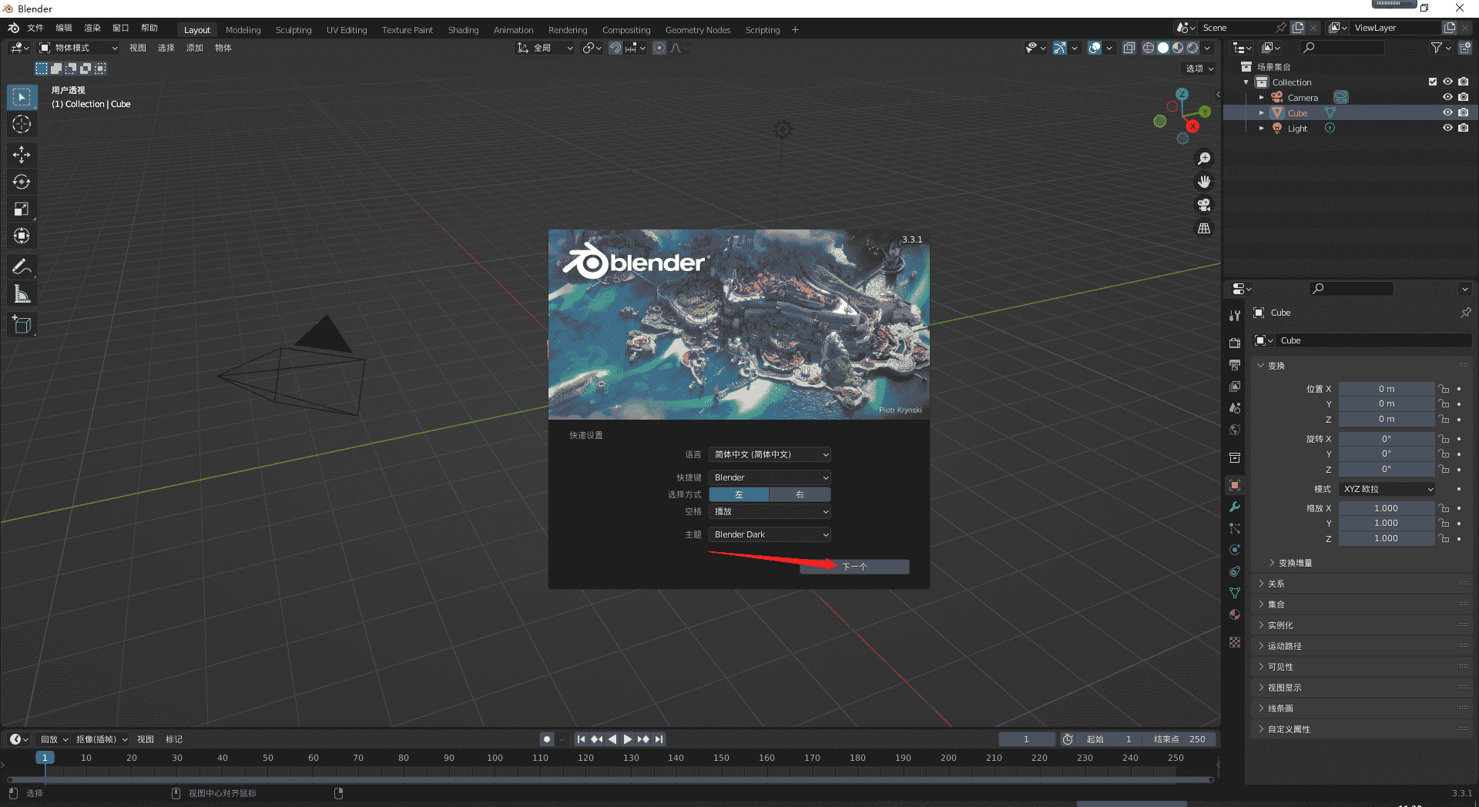Toggle Light visibility eye in outliner

(1447, 128)
